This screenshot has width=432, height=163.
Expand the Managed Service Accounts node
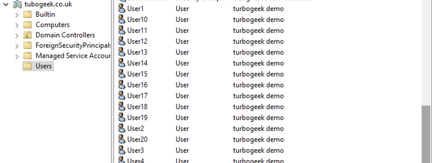17,56
